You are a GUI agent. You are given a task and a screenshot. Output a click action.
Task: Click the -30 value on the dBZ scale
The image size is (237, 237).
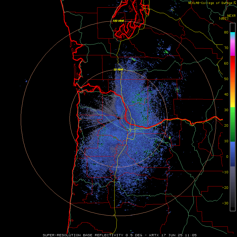click(225, 203)
